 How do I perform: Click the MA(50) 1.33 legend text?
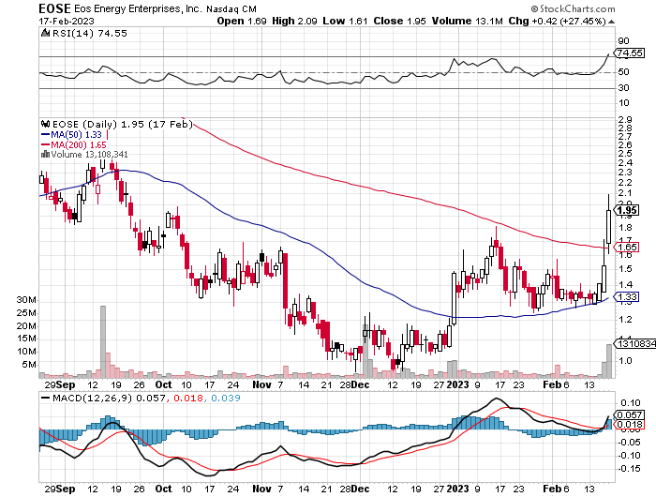coord(77,135)
